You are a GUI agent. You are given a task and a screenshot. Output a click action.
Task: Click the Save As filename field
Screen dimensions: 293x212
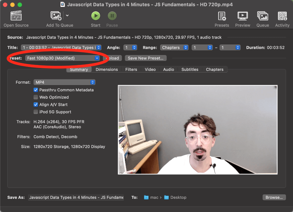(x=76, y=197)
